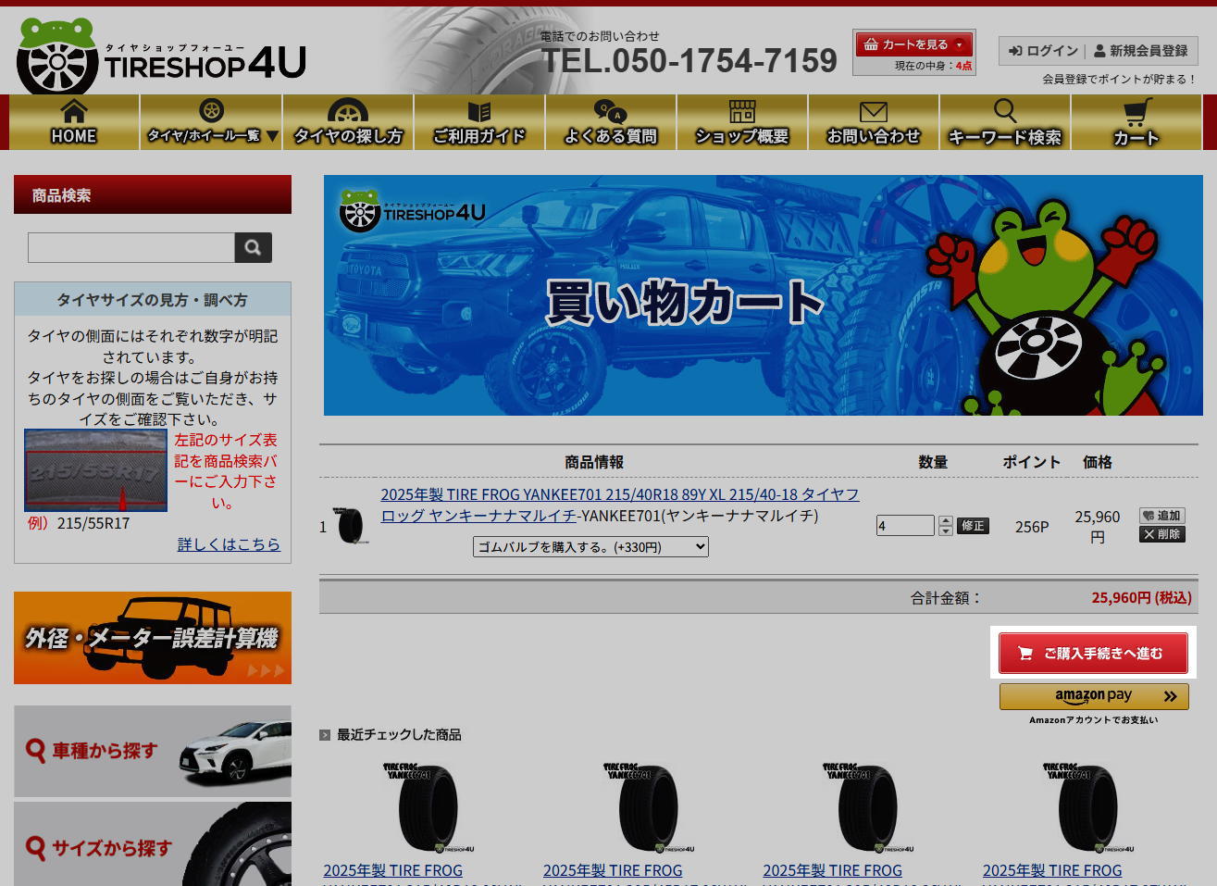Screen dimensions: 1217x886
Task: Click the 修正 update quantity button
Action: point(973,526)
